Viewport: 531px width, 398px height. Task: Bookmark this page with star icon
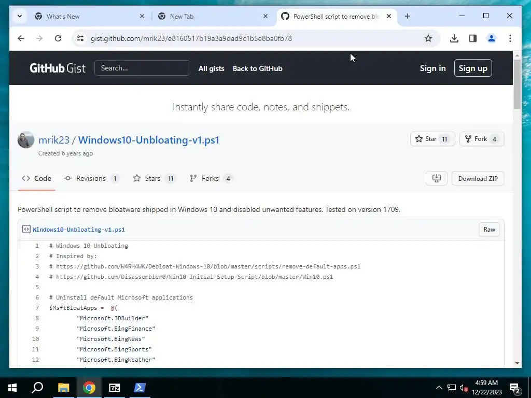428,38
